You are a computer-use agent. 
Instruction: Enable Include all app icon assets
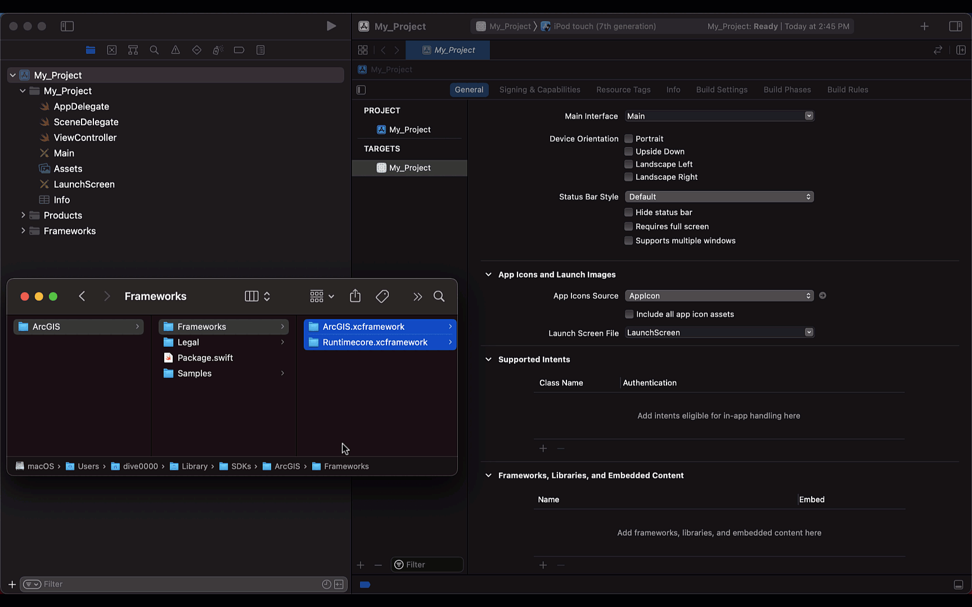click(x=628, y=314)
